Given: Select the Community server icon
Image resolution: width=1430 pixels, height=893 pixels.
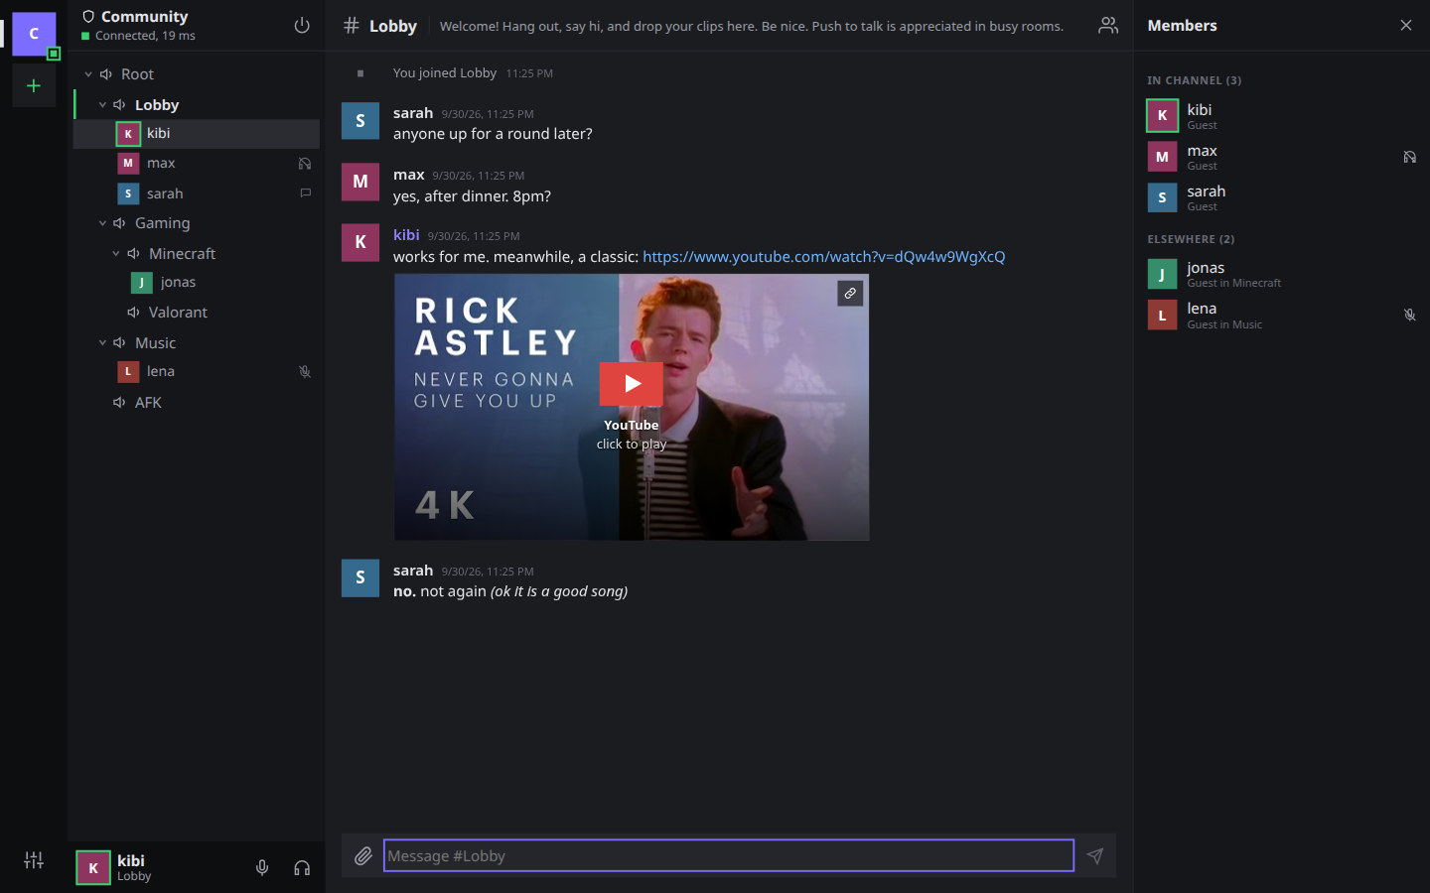Looking at the screenshot, I should [34, 34].
